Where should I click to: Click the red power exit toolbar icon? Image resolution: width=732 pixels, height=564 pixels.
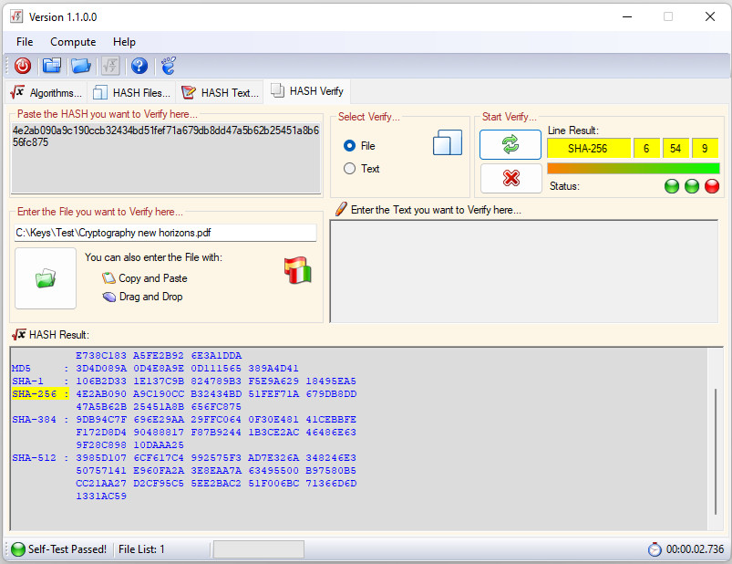pos(23,66)
